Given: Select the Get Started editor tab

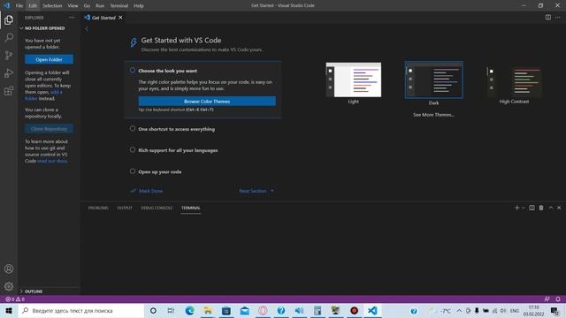Looking at the screenshot, I should [x=103, y=18].
